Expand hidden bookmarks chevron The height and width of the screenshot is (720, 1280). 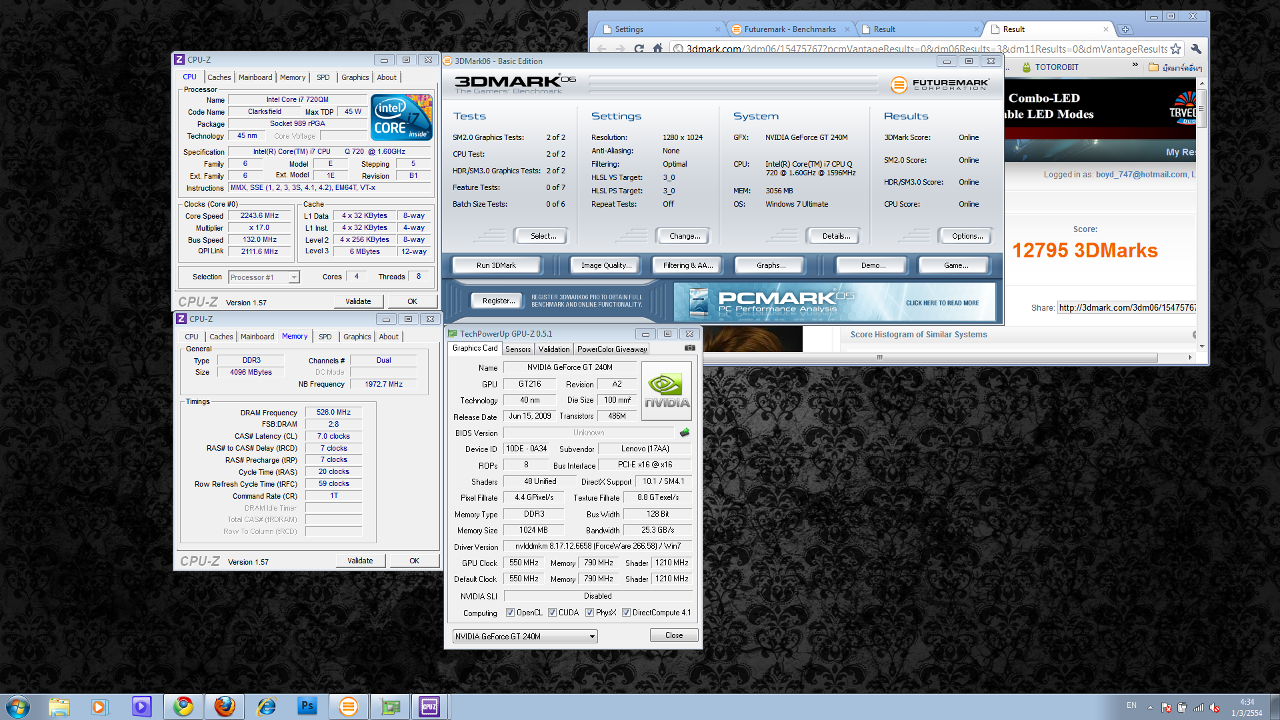1135,65
